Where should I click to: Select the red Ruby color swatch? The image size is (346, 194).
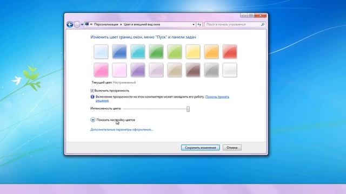pyautogui.click(x=230, y=52)
